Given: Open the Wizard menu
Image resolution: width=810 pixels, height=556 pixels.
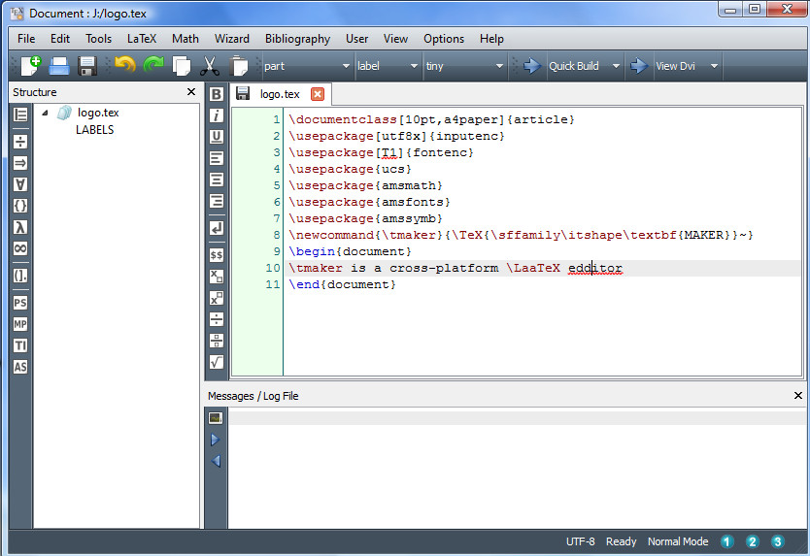Looking at the screenshot, I should (232, 39).
